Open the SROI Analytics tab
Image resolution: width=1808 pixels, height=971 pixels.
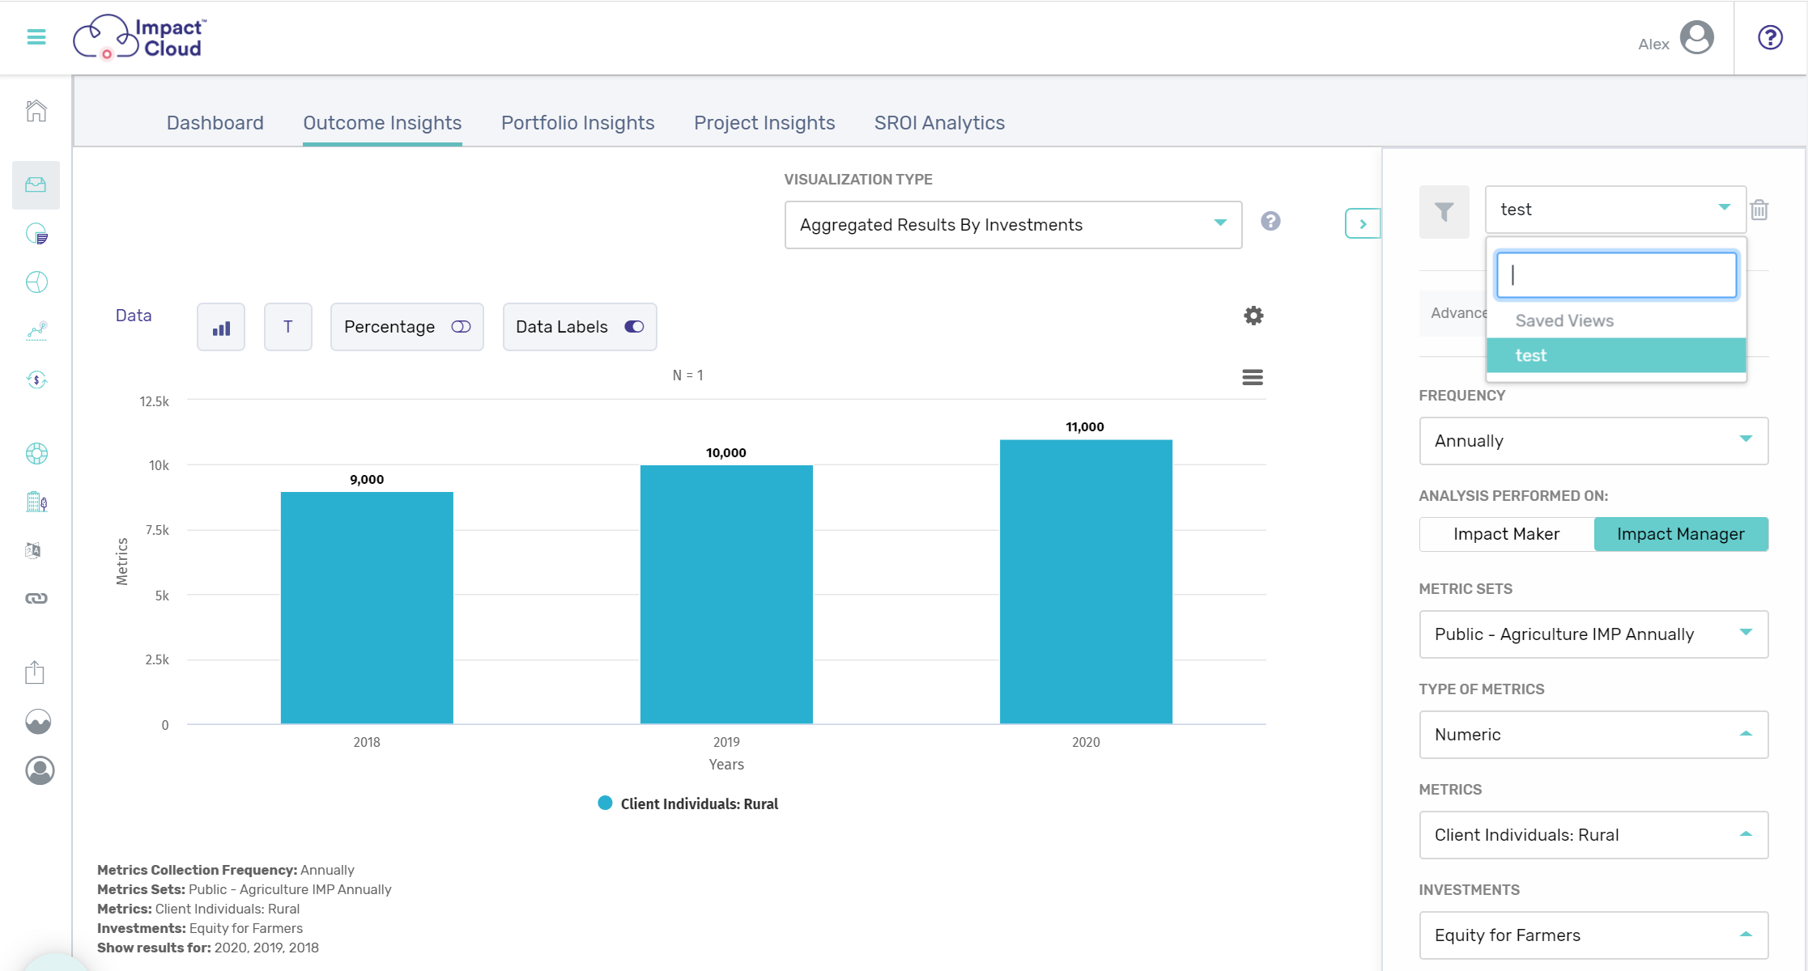(939, 123)
